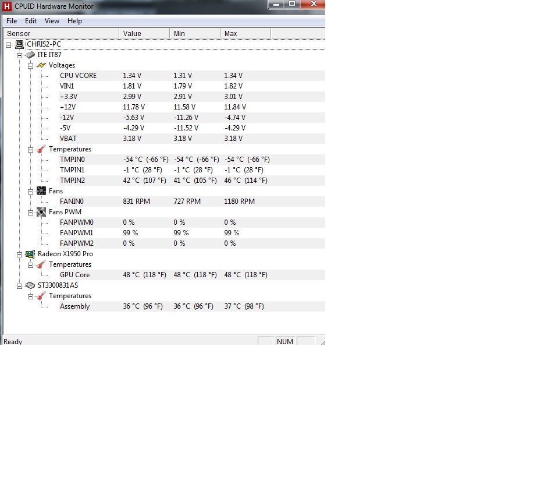Select the TMPIN2 temperature row
The image size is (548, 502).
coord(192,181)
